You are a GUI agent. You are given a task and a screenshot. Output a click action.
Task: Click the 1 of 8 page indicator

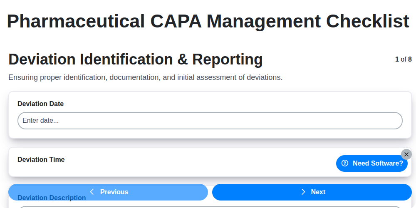[x=403, y=59]
